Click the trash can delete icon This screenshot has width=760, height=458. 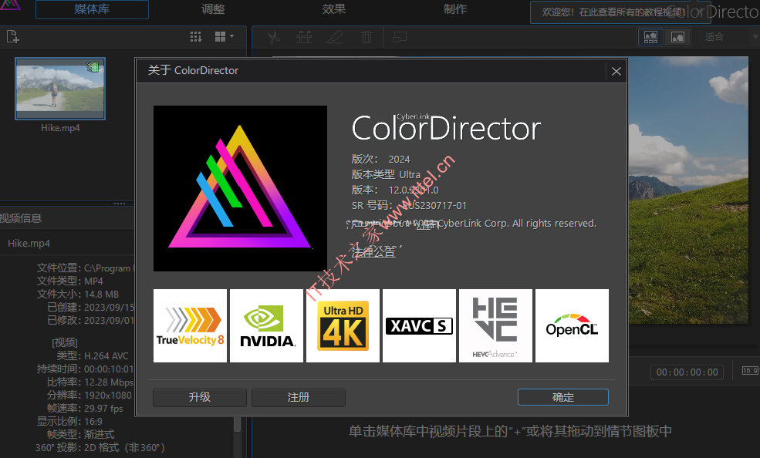coord(367,37)
